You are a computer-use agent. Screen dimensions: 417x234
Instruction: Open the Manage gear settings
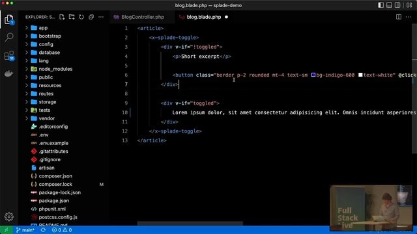click(8, 216)
